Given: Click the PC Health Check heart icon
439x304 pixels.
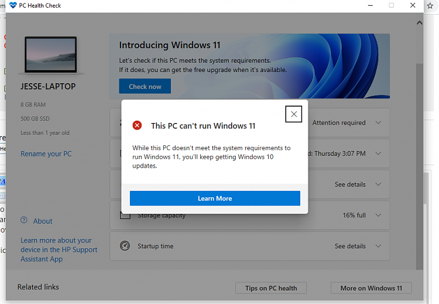Looking at the screenshot, I should click(13, 5).
